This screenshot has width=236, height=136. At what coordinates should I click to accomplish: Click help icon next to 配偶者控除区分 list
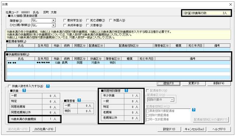coord(194,110)
